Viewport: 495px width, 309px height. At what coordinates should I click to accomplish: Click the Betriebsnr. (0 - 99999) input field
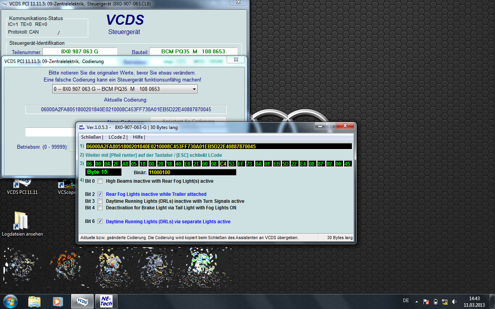click(73, 147)
